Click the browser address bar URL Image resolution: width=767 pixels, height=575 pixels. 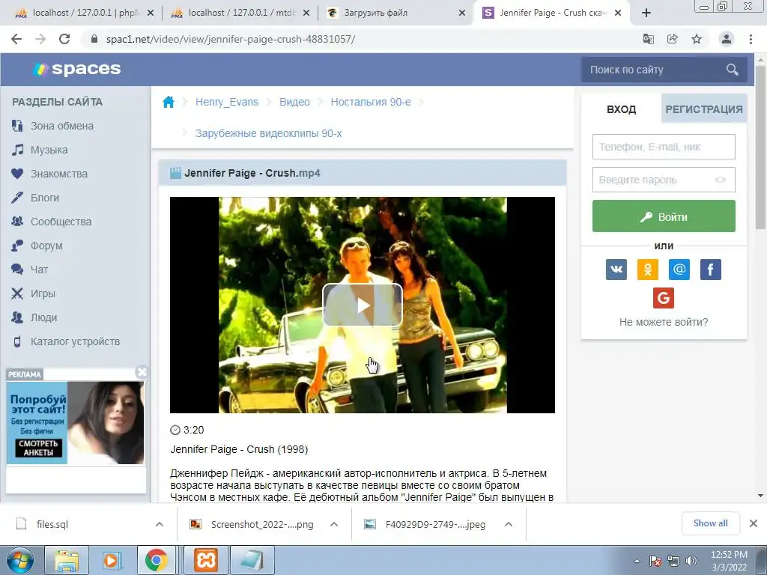(x=231, y=39)
